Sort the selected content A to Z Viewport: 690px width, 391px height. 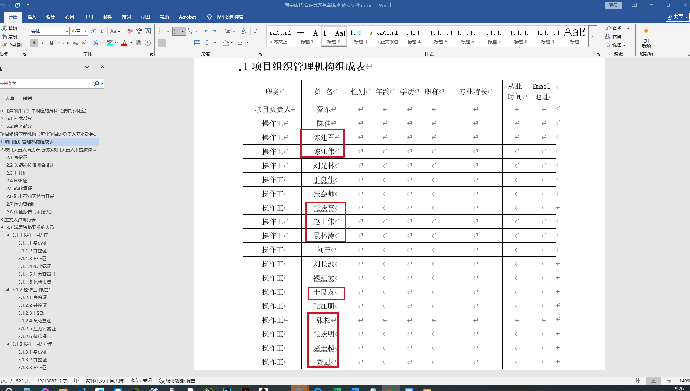click(245, 32)
